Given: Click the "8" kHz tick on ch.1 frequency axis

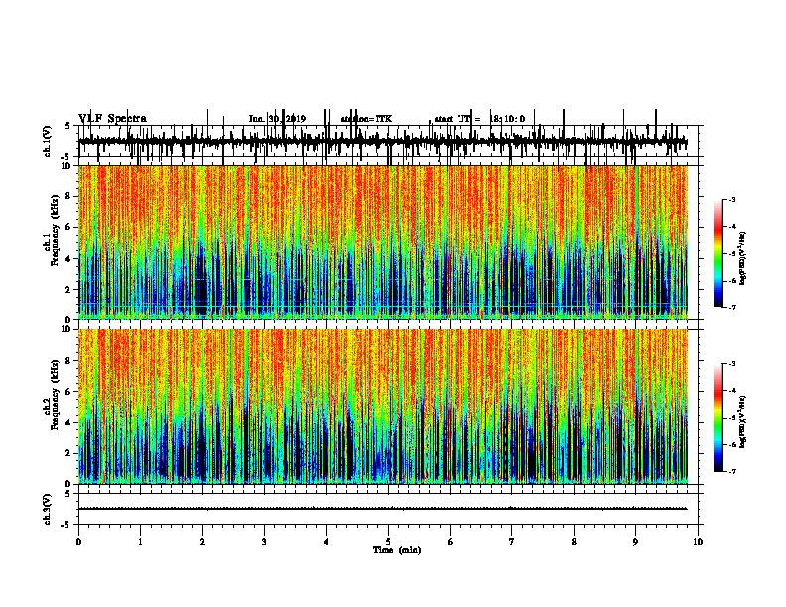Looking at the screenshot, I should click(69, 196).
